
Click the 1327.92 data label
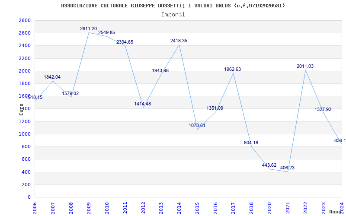(x=323, y=110)
